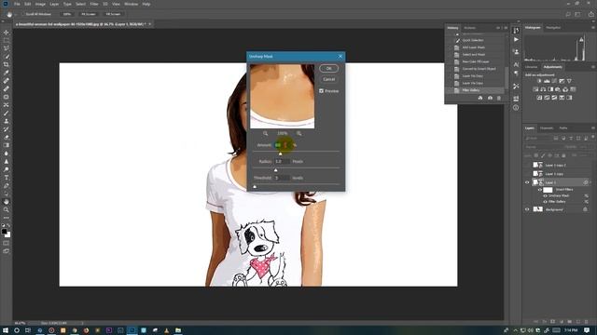Select the Horizontal Type tool
The height and width of the screenshot is (335, 597).
(x=7, y=178)
